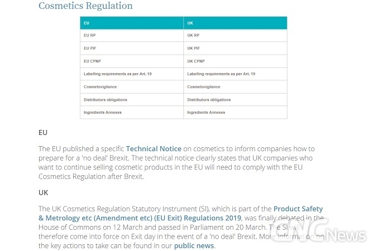
Task: Click the EU CPNP cell
Action: pyautogui.click(x=132, y=61)
